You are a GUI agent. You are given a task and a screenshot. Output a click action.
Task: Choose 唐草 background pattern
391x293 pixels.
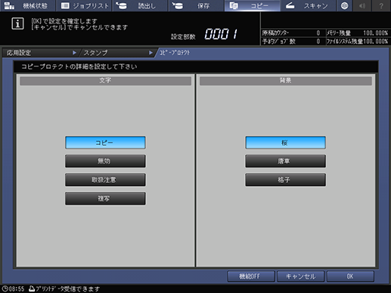point(285,161)
